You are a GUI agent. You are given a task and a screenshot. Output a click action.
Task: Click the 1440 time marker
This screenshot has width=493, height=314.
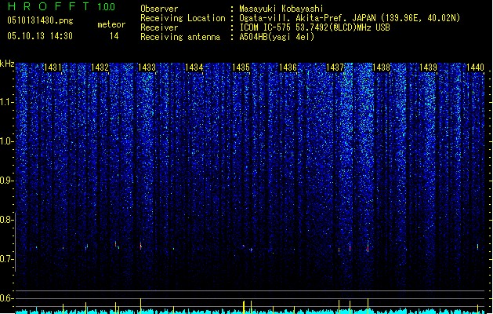click(x=476, y=68)
